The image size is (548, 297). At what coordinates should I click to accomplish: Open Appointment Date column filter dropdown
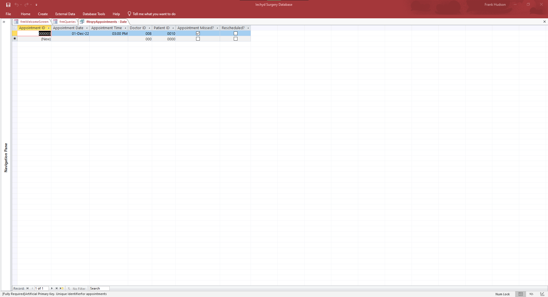[x=87, y=28]
